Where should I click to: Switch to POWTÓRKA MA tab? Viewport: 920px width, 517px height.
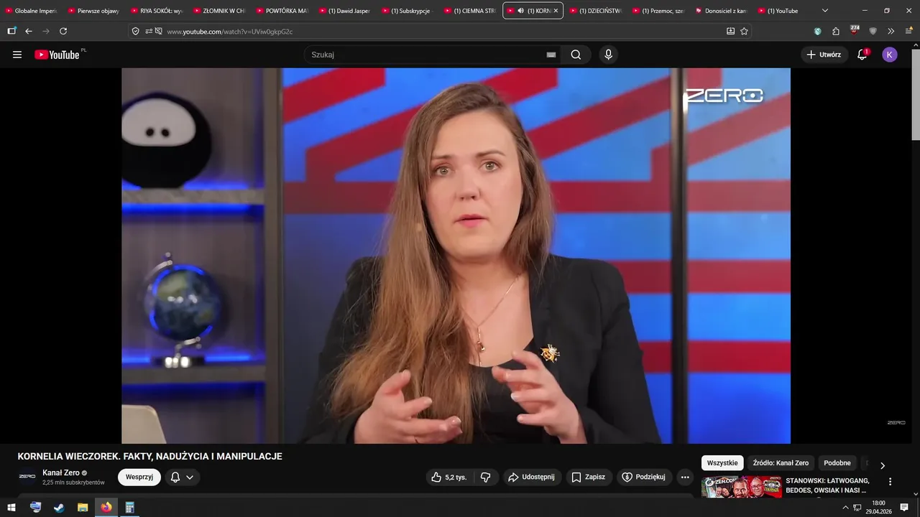(x=282, y=11)
